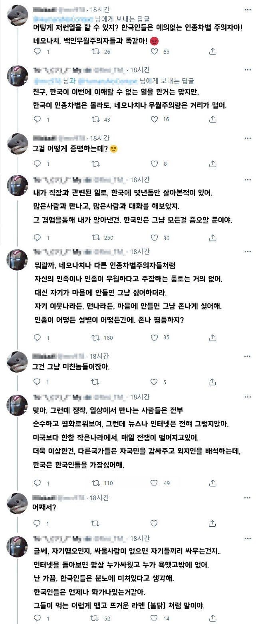Share the tweet with 110 retweets
Screen dimensions: 258x624
[x=213, y=483]
